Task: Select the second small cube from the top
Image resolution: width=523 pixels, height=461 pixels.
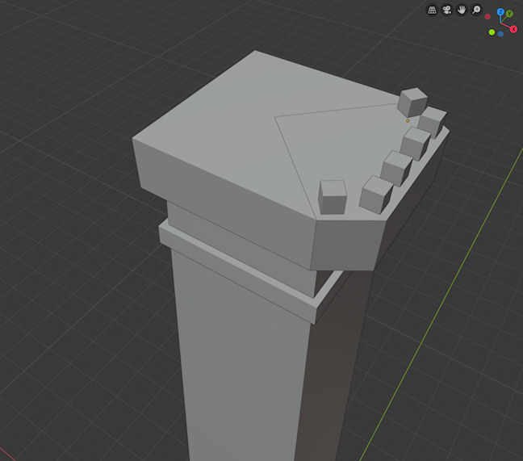Action: (x=432, y=121)
